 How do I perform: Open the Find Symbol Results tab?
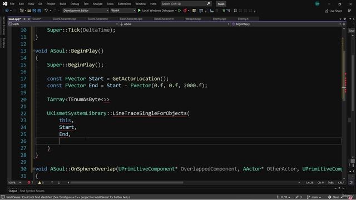tap(32, 191)
